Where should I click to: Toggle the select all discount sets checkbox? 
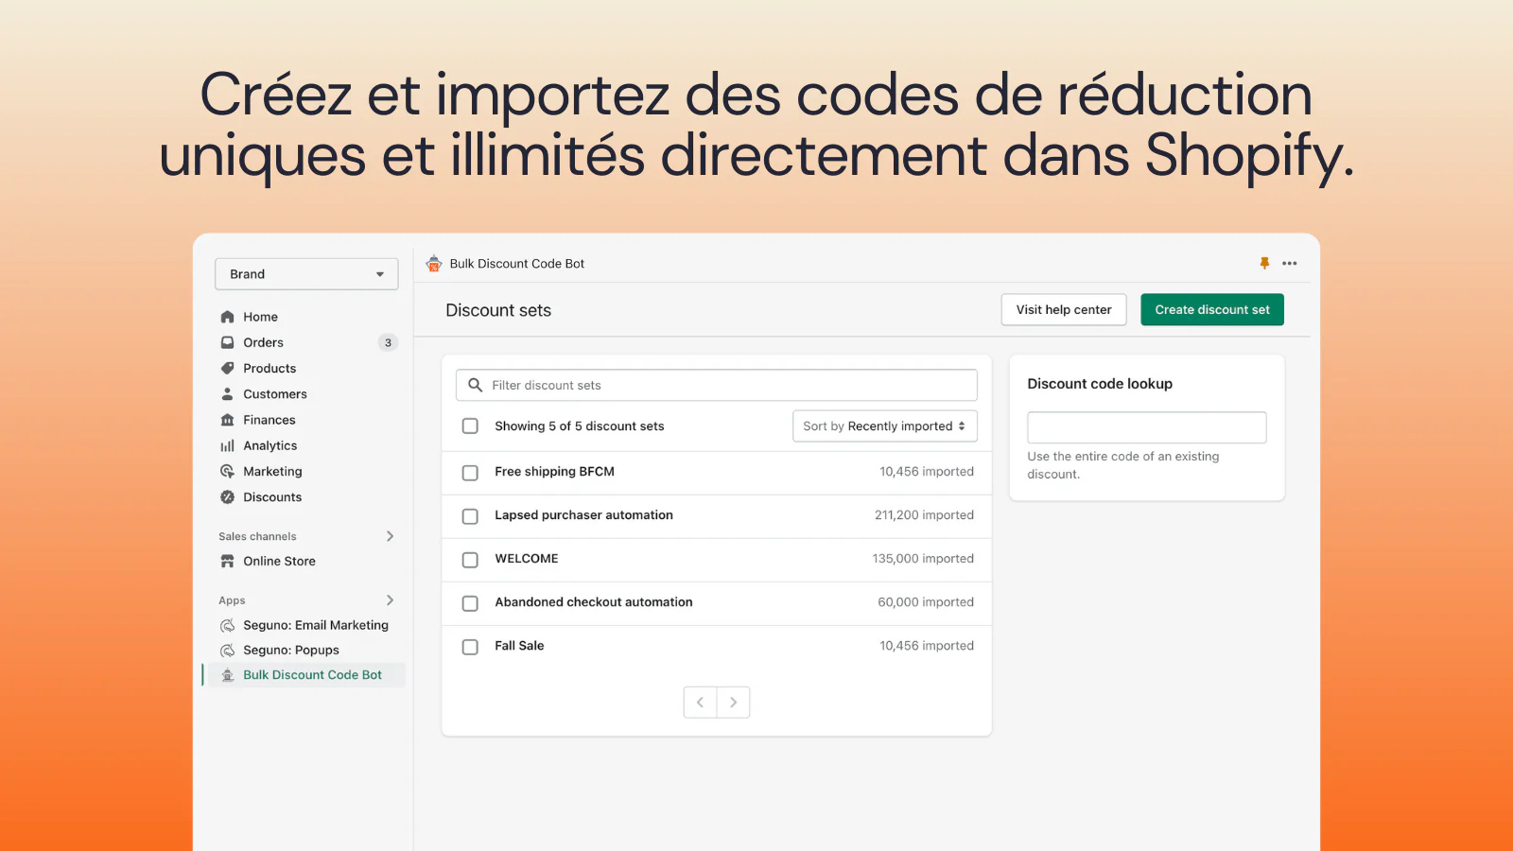470,426
